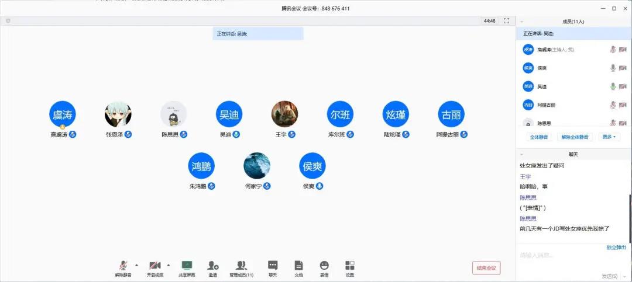Viewport: 632px width, 282px height.
Task: Toggle 吴迪's microphone in member list
Action: [x=613, y=86]
